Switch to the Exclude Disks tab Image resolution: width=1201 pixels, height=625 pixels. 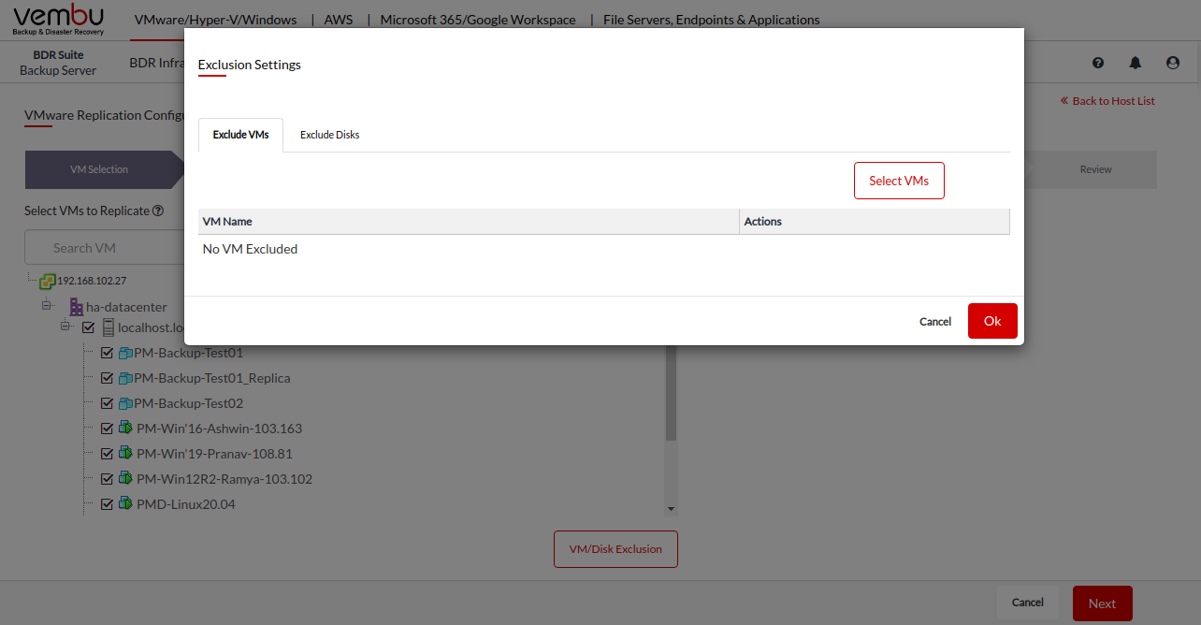point(329,135)
